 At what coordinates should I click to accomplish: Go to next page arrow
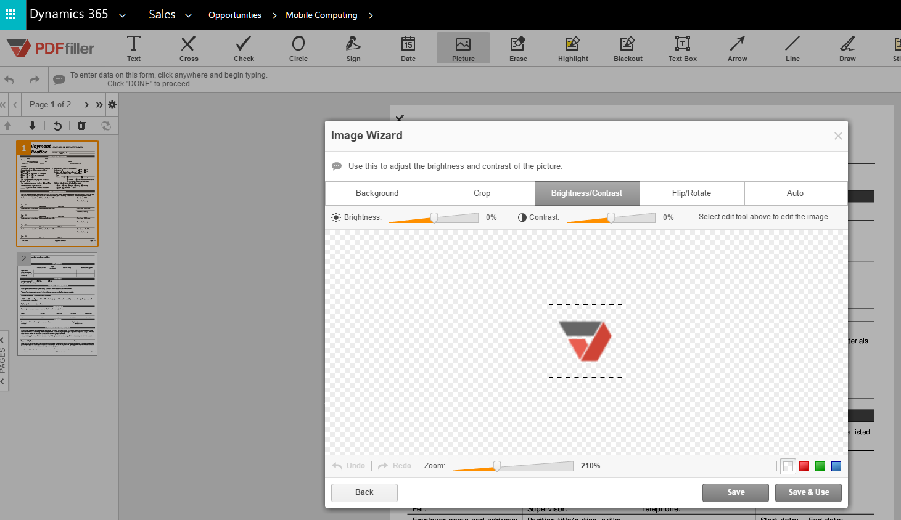86,105
